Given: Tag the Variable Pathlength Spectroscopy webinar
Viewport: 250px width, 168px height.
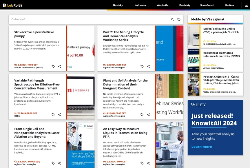Looking at the screenshot, I should 53,115.
